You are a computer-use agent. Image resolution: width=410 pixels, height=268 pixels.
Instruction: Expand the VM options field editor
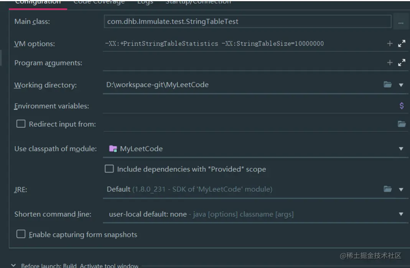tap(402, 44)
